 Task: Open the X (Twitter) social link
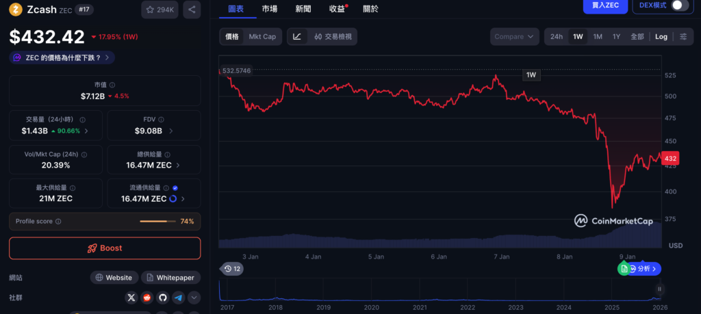click(132, 298)
